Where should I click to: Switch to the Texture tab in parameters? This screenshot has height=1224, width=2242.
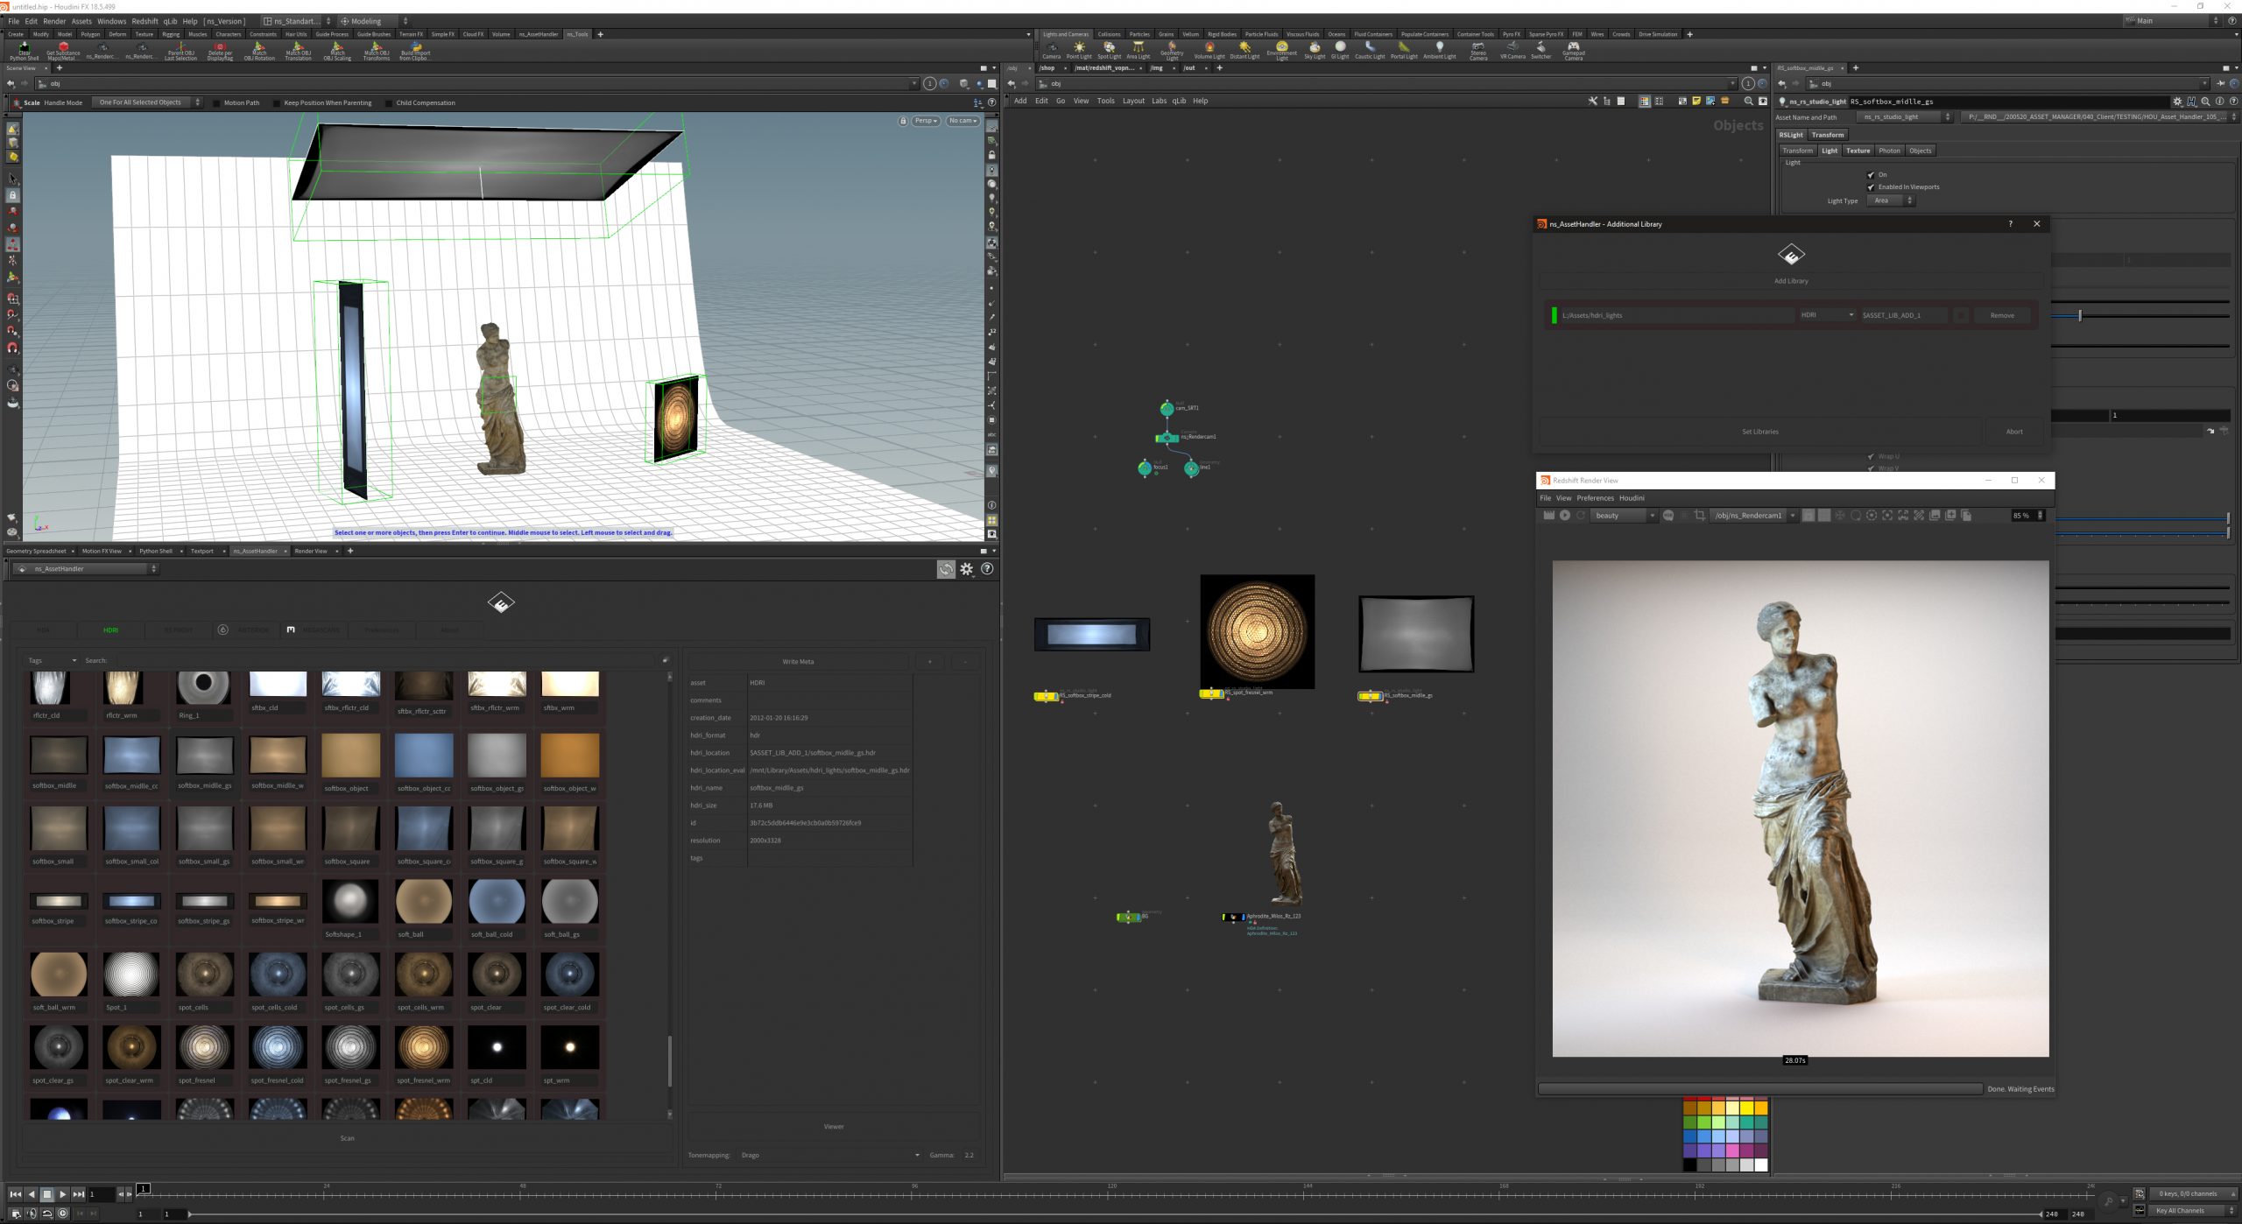pyautogui.click(x=1858, y=151)
